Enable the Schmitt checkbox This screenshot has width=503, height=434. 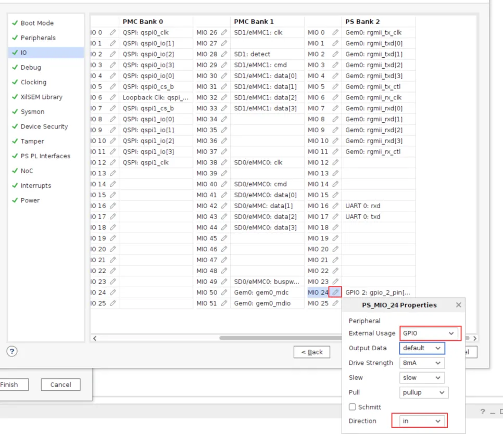click(x=353, y=407)
